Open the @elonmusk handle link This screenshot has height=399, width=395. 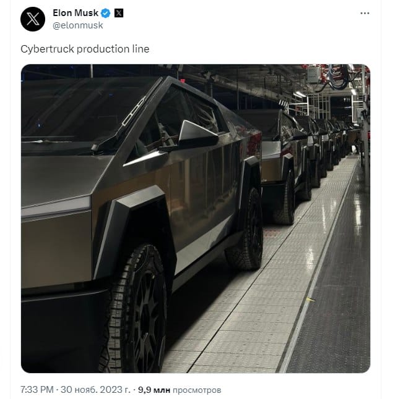pos(78,26)
